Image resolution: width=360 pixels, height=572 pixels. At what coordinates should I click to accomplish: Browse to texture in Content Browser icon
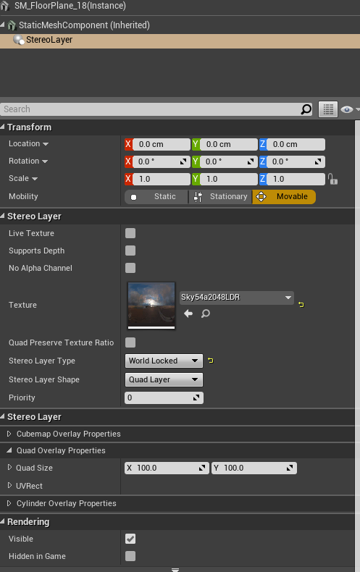tap(206, 314)
